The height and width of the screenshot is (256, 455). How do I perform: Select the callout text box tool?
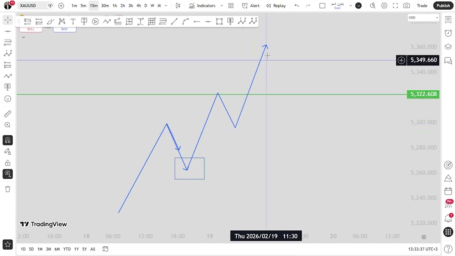pos(84,21)
